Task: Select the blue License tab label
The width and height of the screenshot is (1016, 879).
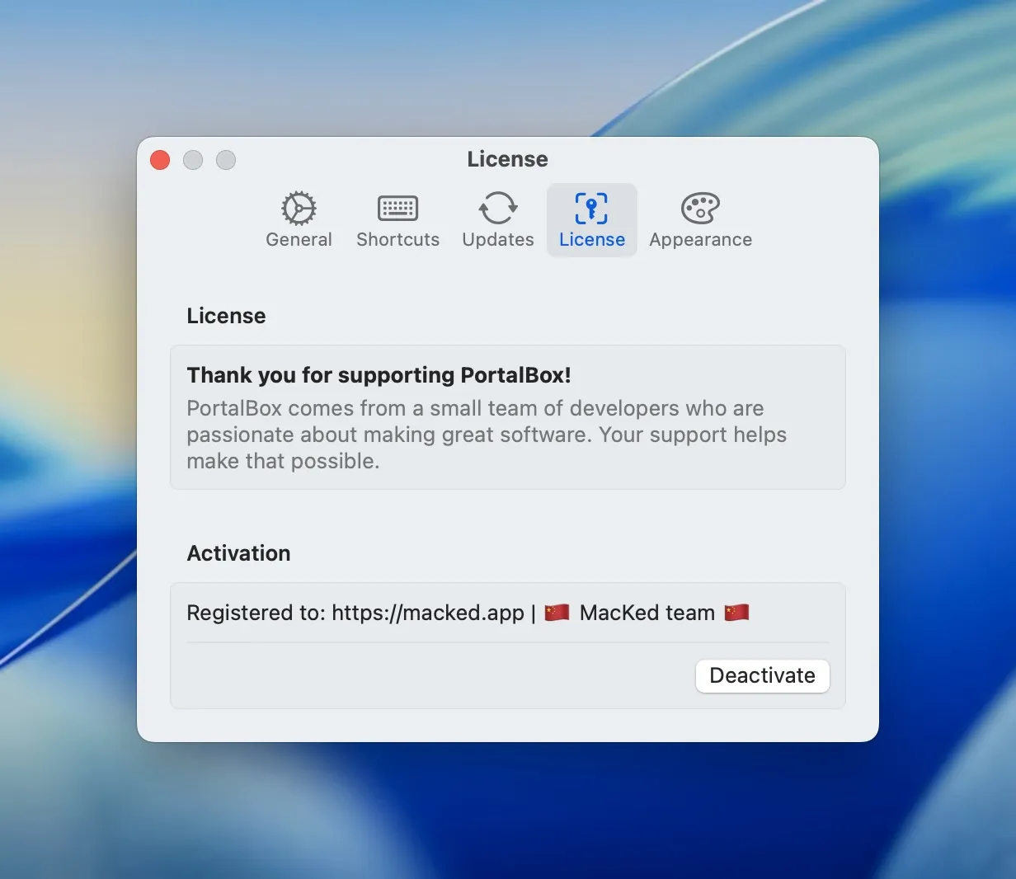Action: pyautogui.click(x=591, y=240)
